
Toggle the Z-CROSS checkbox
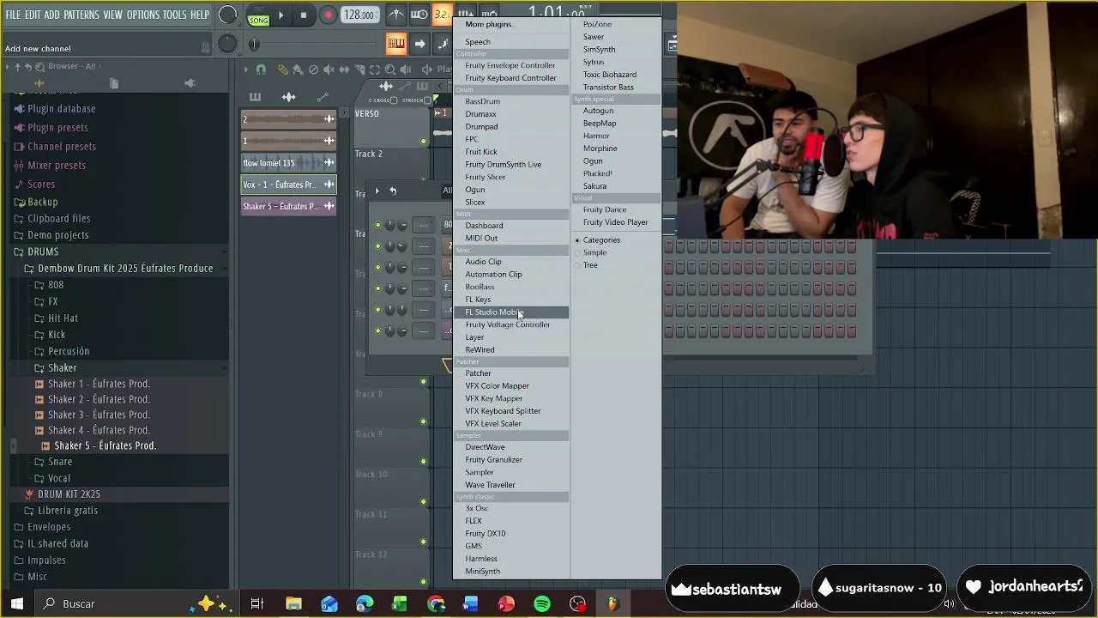[394, 100]
